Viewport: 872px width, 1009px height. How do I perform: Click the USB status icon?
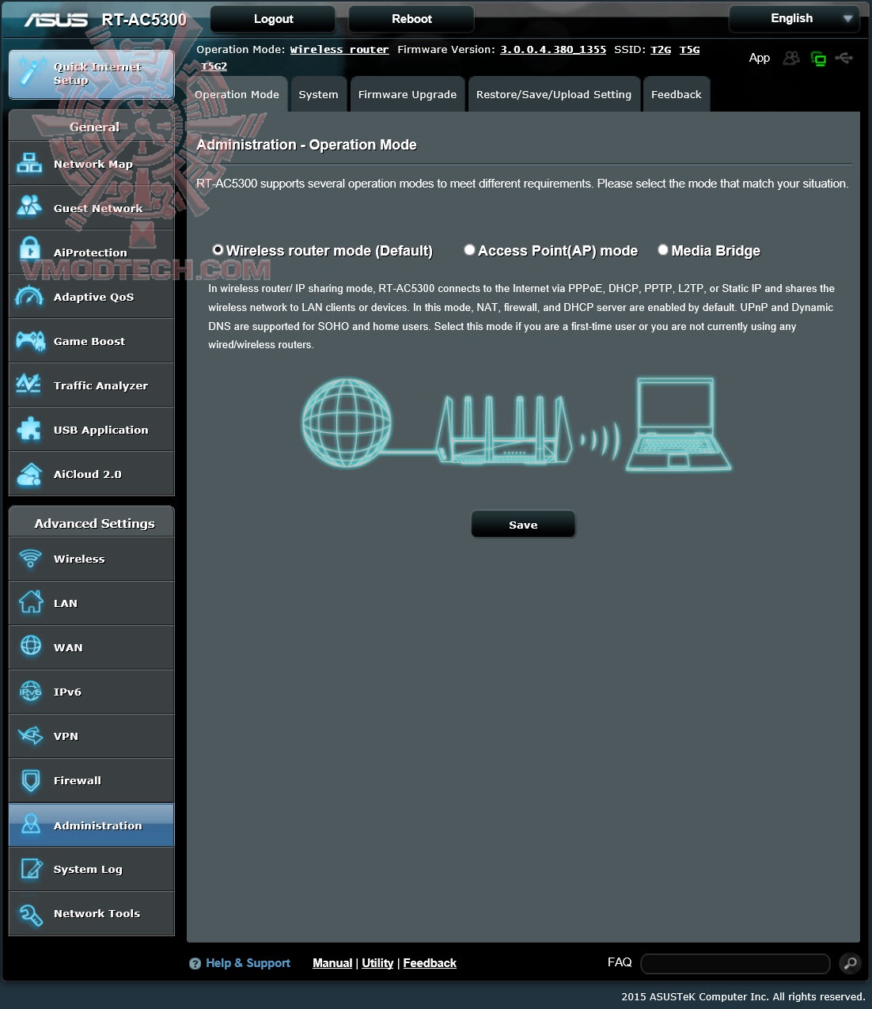[844, 58]
